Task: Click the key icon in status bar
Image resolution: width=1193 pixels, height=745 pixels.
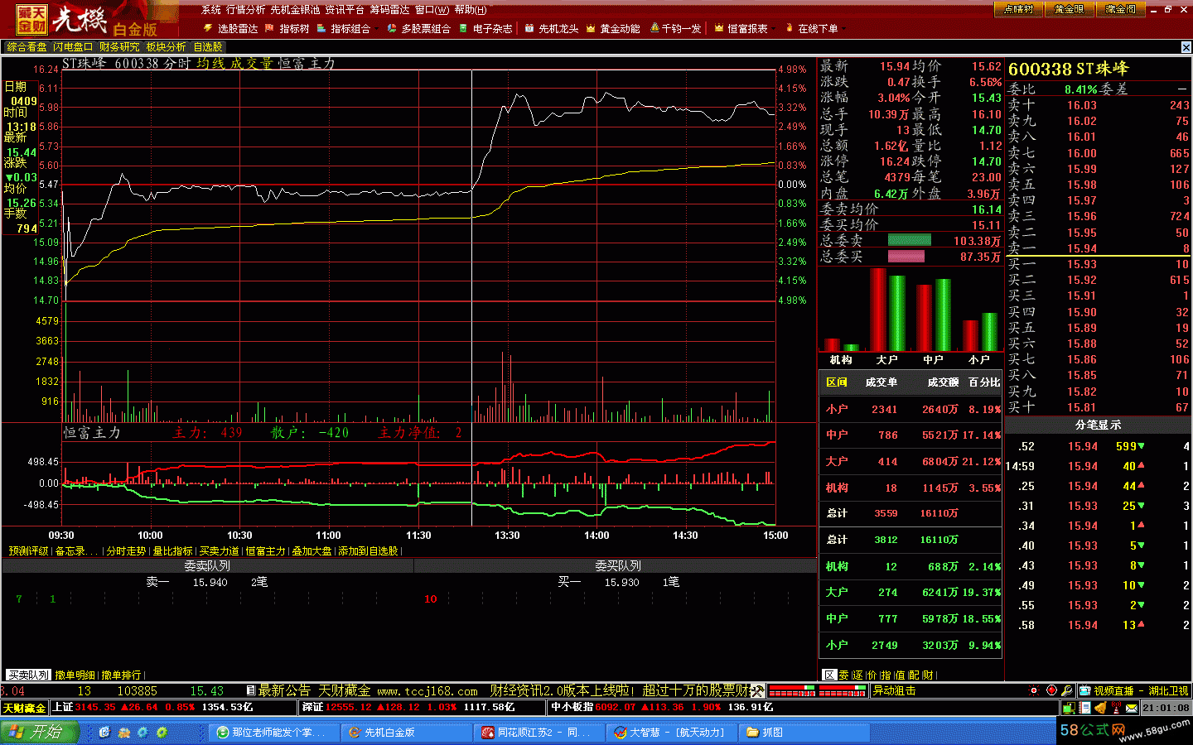Action: (1068, 690)
